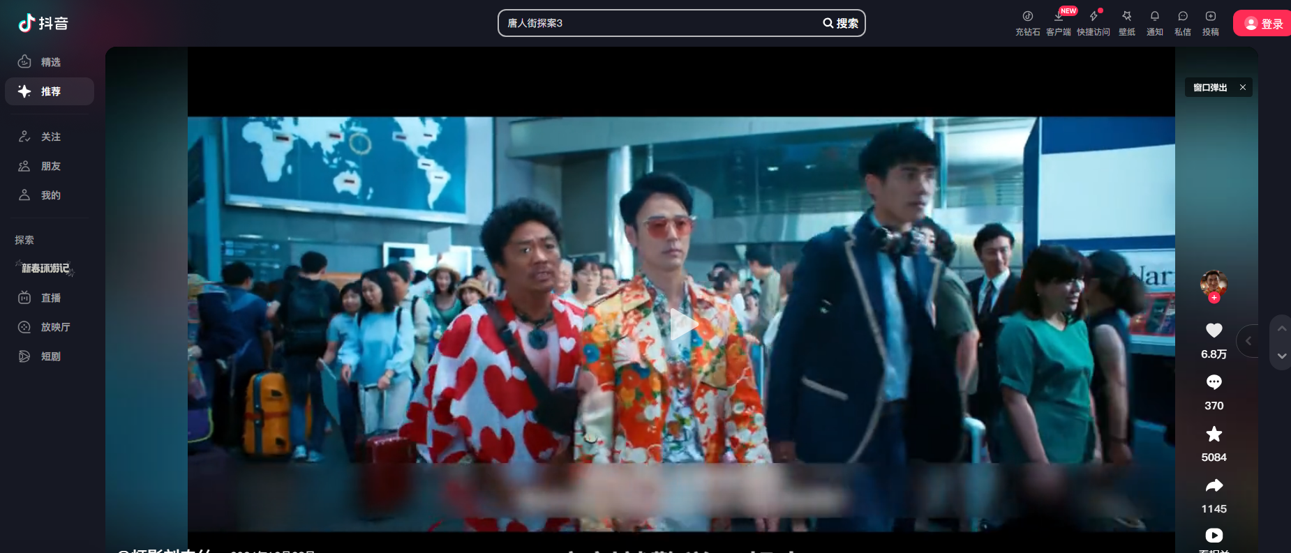Expand the side panel left arrow
Screen dimensions: 1291x553
[x=1248, y=341]
